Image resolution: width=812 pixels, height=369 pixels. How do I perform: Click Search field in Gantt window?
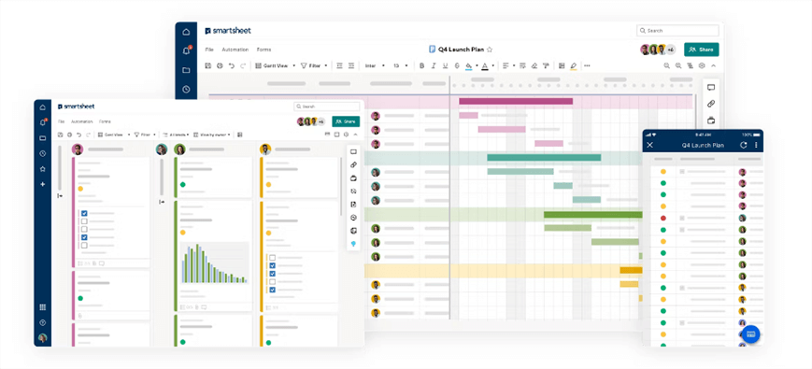click(x=677, y=31)
